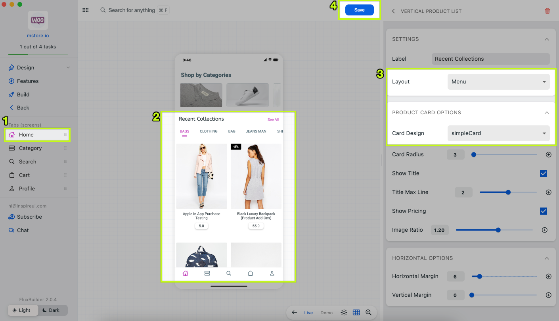Select the Category tab screen
The width and height of the screenshot is (559, 321).
point(30,148)
